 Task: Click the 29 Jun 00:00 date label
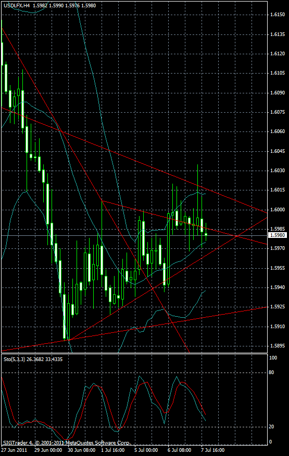[48, 450]
